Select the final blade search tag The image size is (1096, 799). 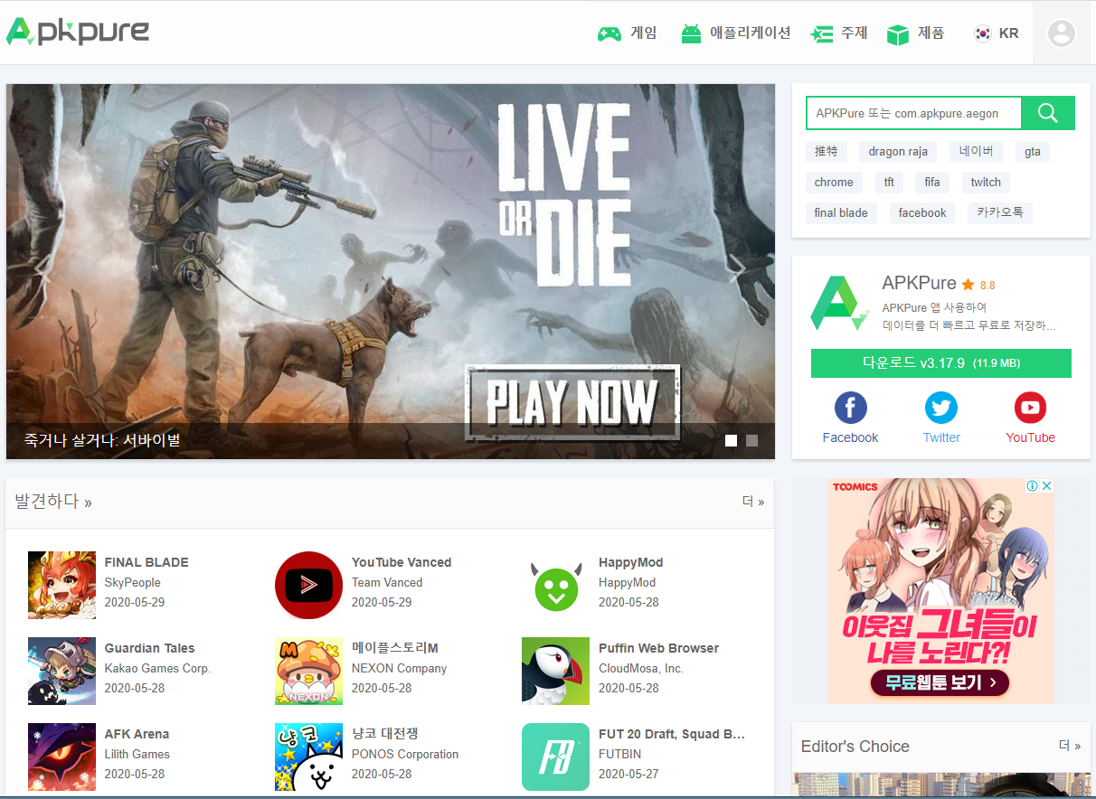841,212
